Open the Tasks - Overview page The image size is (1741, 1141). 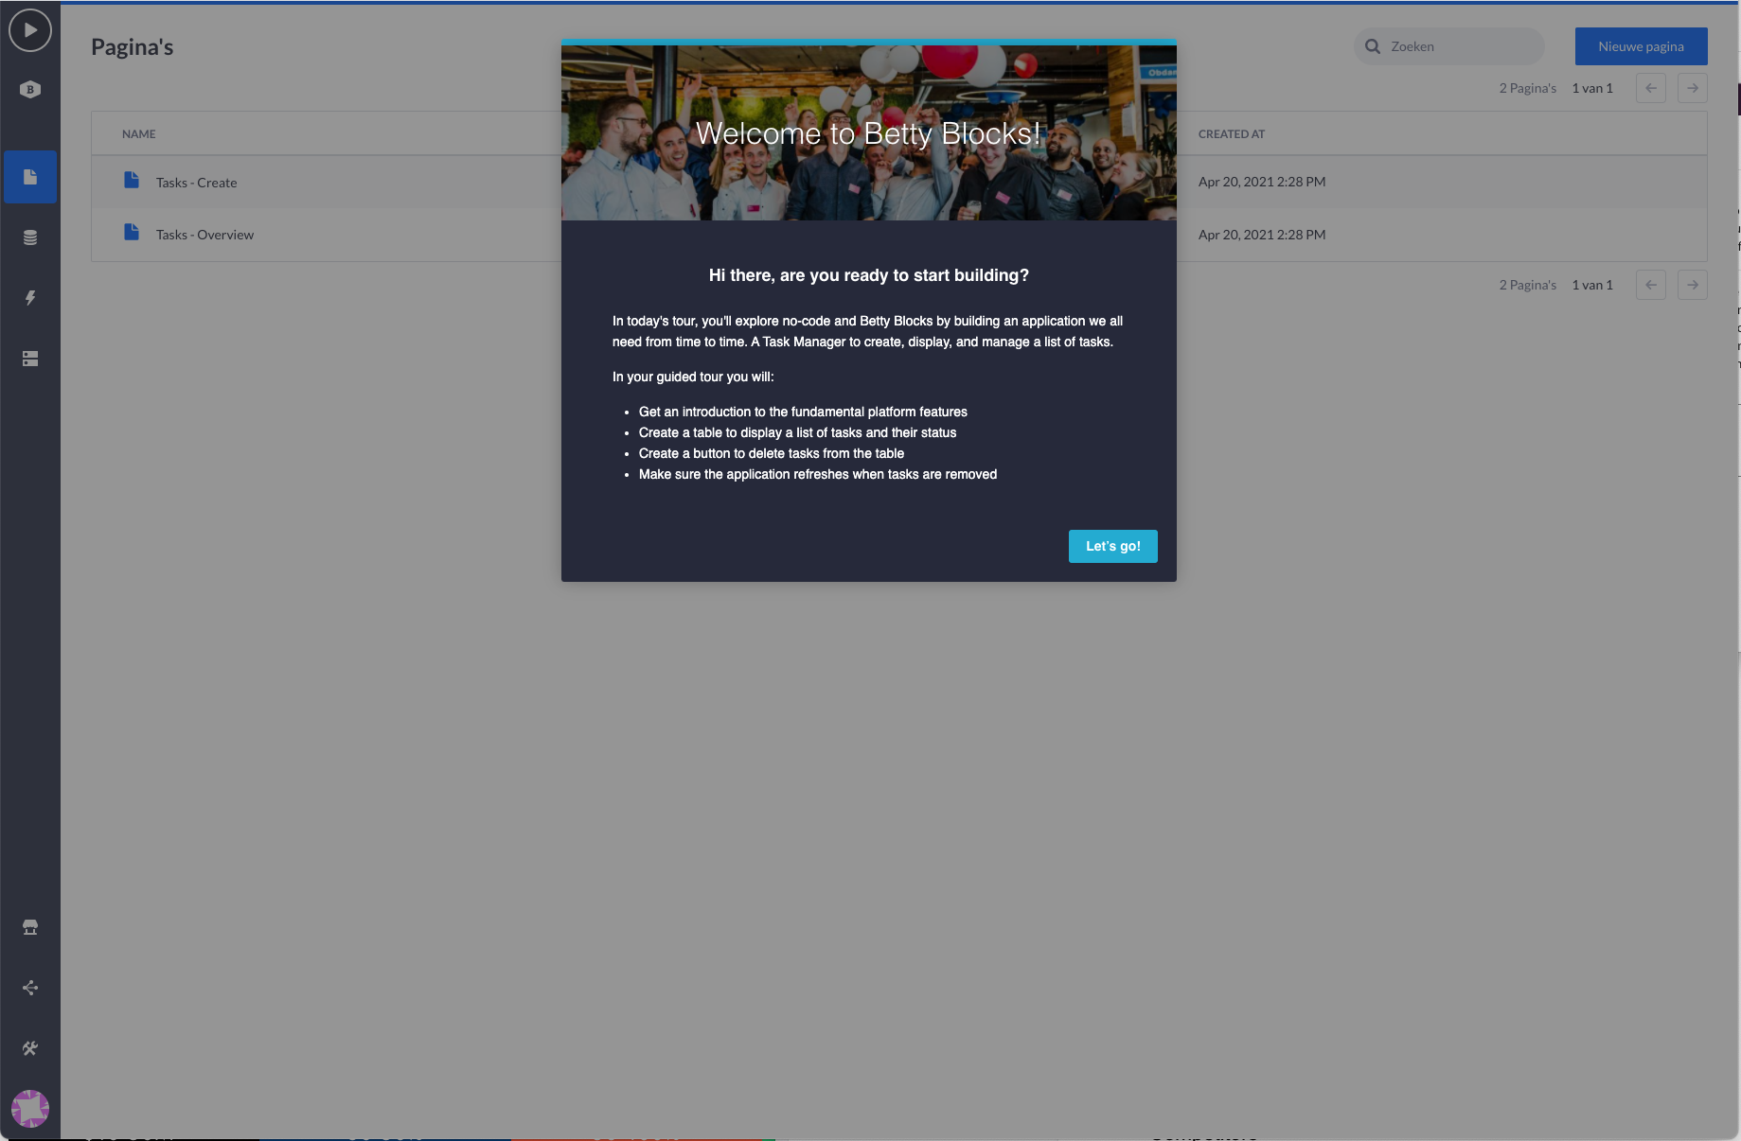(205, 235)
